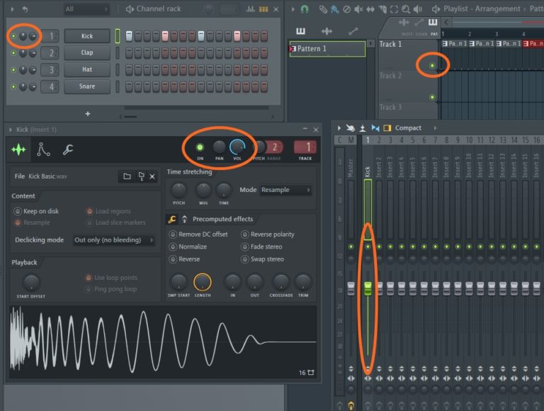Add a channel with the plus icon

click(x=88, y=113)
